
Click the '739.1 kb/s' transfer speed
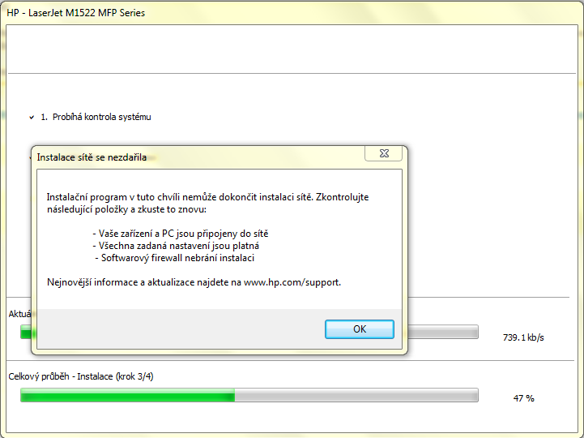click(x=523, y=337)
